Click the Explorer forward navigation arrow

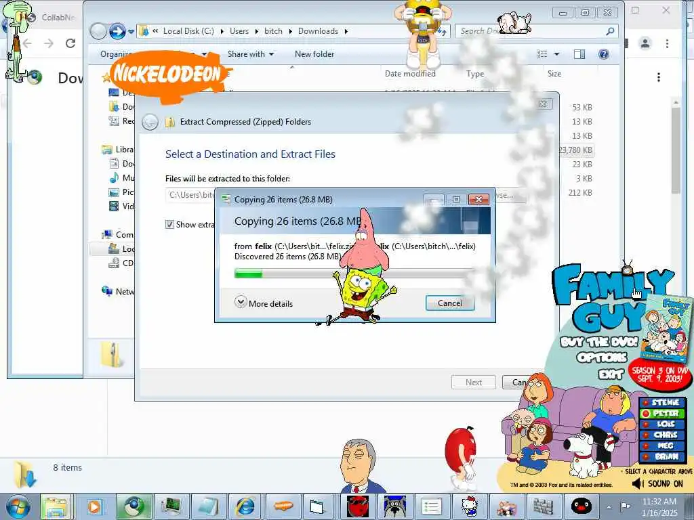117,31
